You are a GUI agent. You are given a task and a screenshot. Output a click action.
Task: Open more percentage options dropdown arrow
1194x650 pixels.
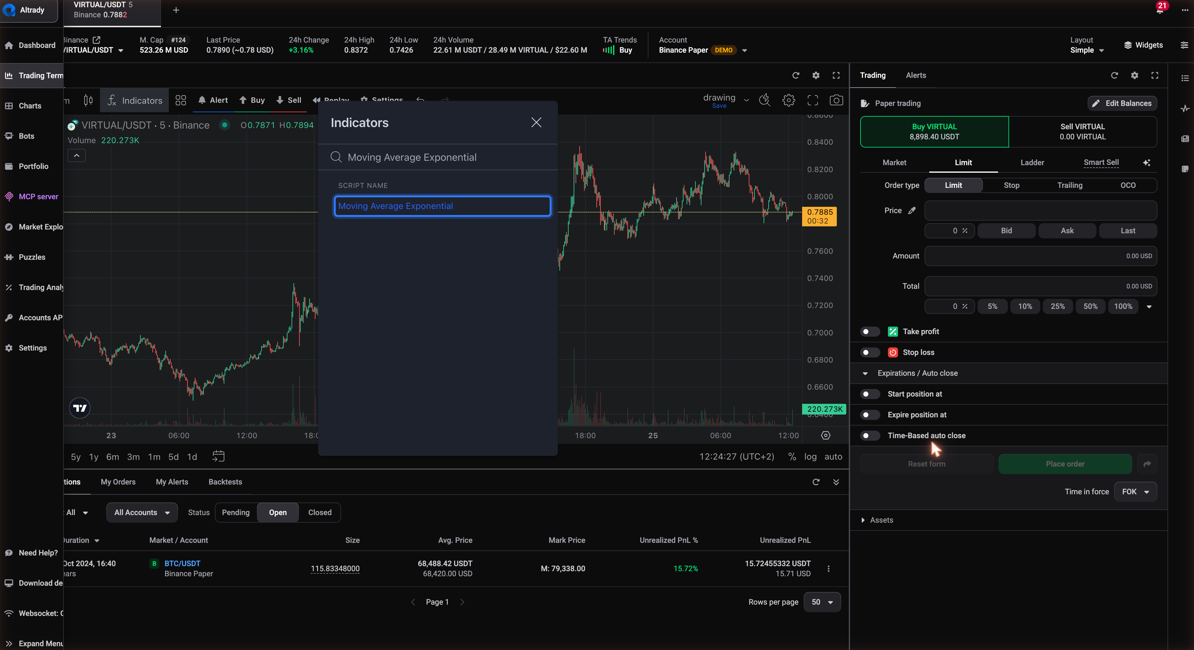point(1149,306)
